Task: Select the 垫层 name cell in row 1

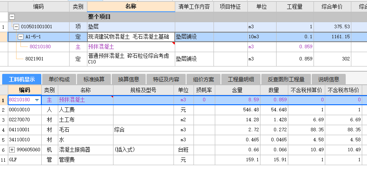Action: [131, 27]
